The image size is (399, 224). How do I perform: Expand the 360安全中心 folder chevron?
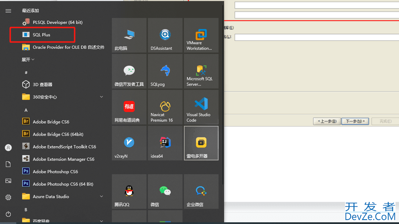pos(101,97)
